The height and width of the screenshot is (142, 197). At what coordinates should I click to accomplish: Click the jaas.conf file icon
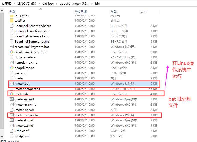coord(12,73)
